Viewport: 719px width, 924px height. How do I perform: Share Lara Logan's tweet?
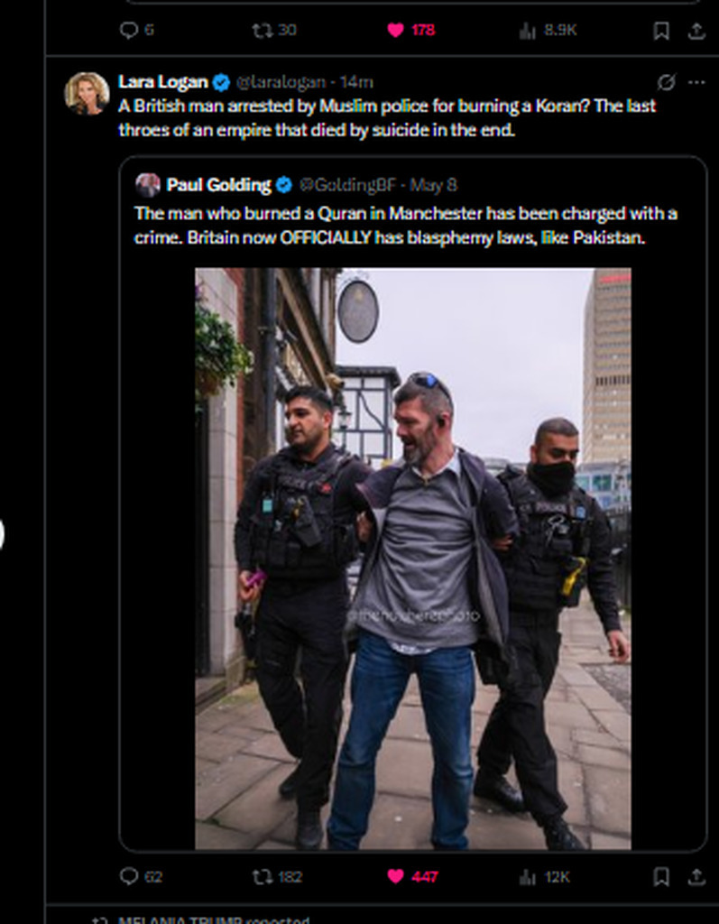[696, 876]
